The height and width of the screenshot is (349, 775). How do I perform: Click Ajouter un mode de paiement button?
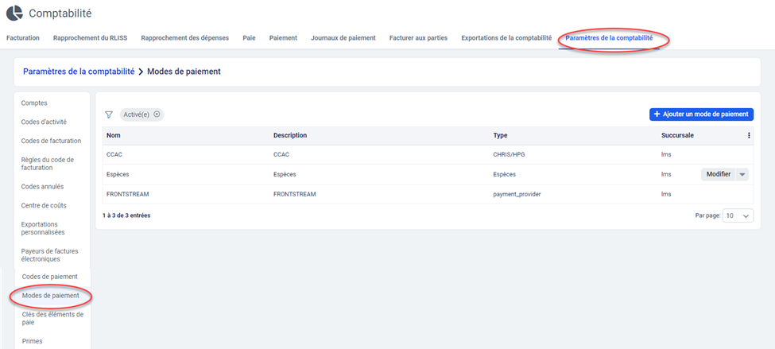pos(701,114)
